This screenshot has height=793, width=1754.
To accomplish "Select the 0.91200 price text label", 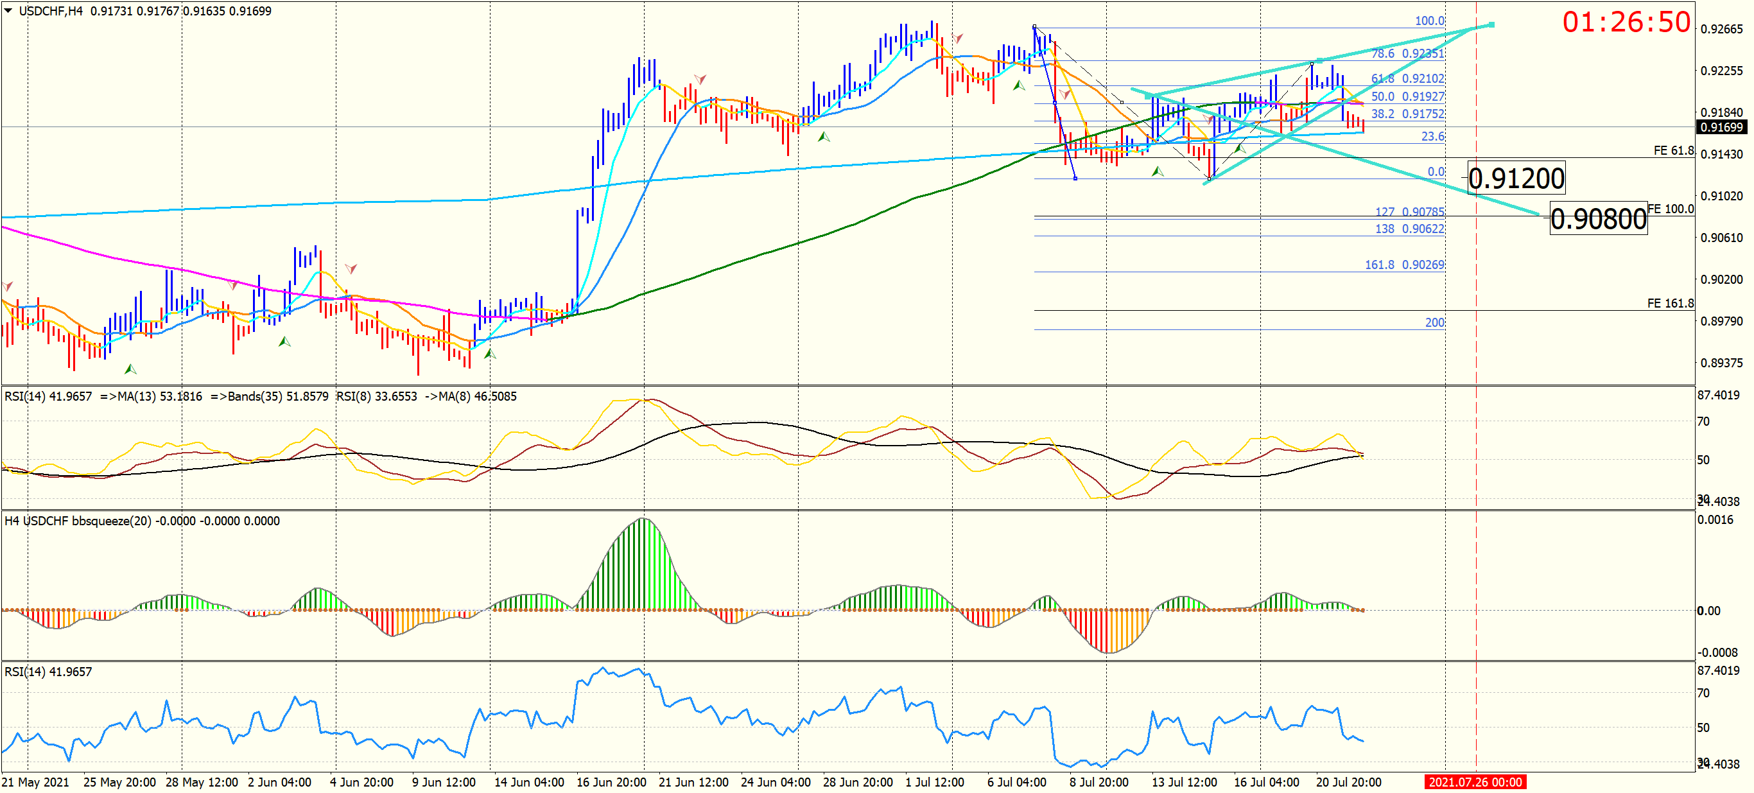I will [x=1516, y=179].
